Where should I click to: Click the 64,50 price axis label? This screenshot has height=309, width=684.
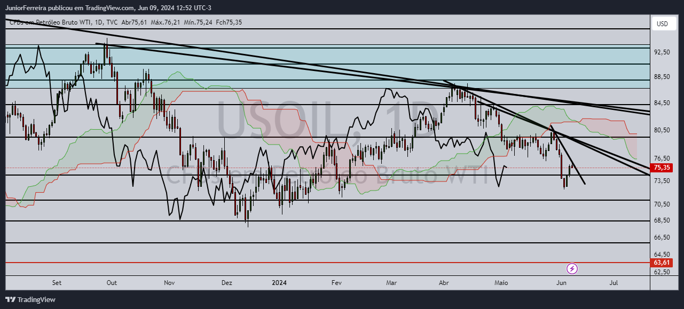point(662,255)
